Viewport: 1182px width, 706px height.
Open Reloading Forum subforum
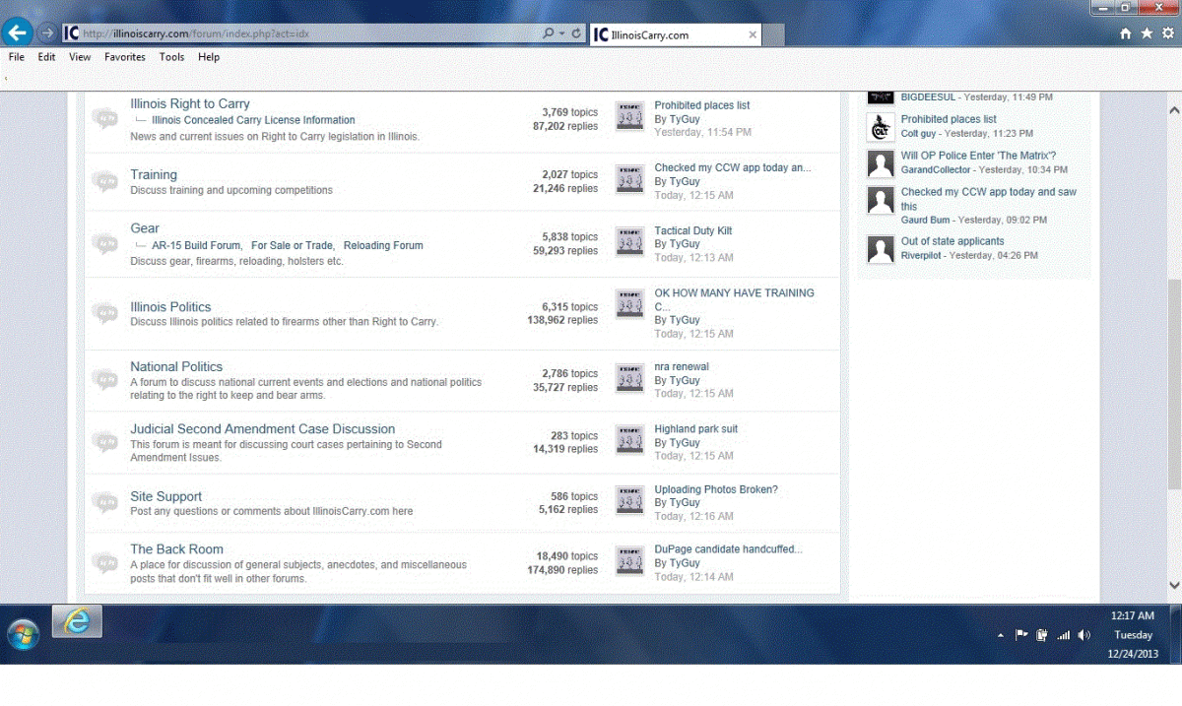point(383,245)
